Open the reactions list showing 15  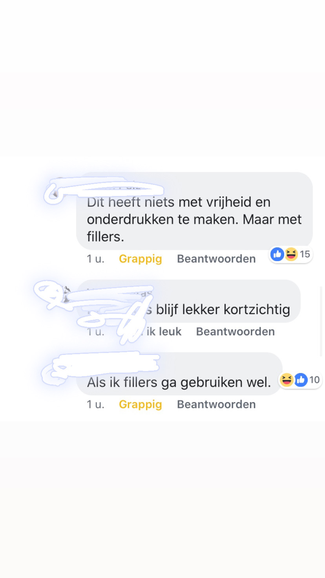(291, 254)
